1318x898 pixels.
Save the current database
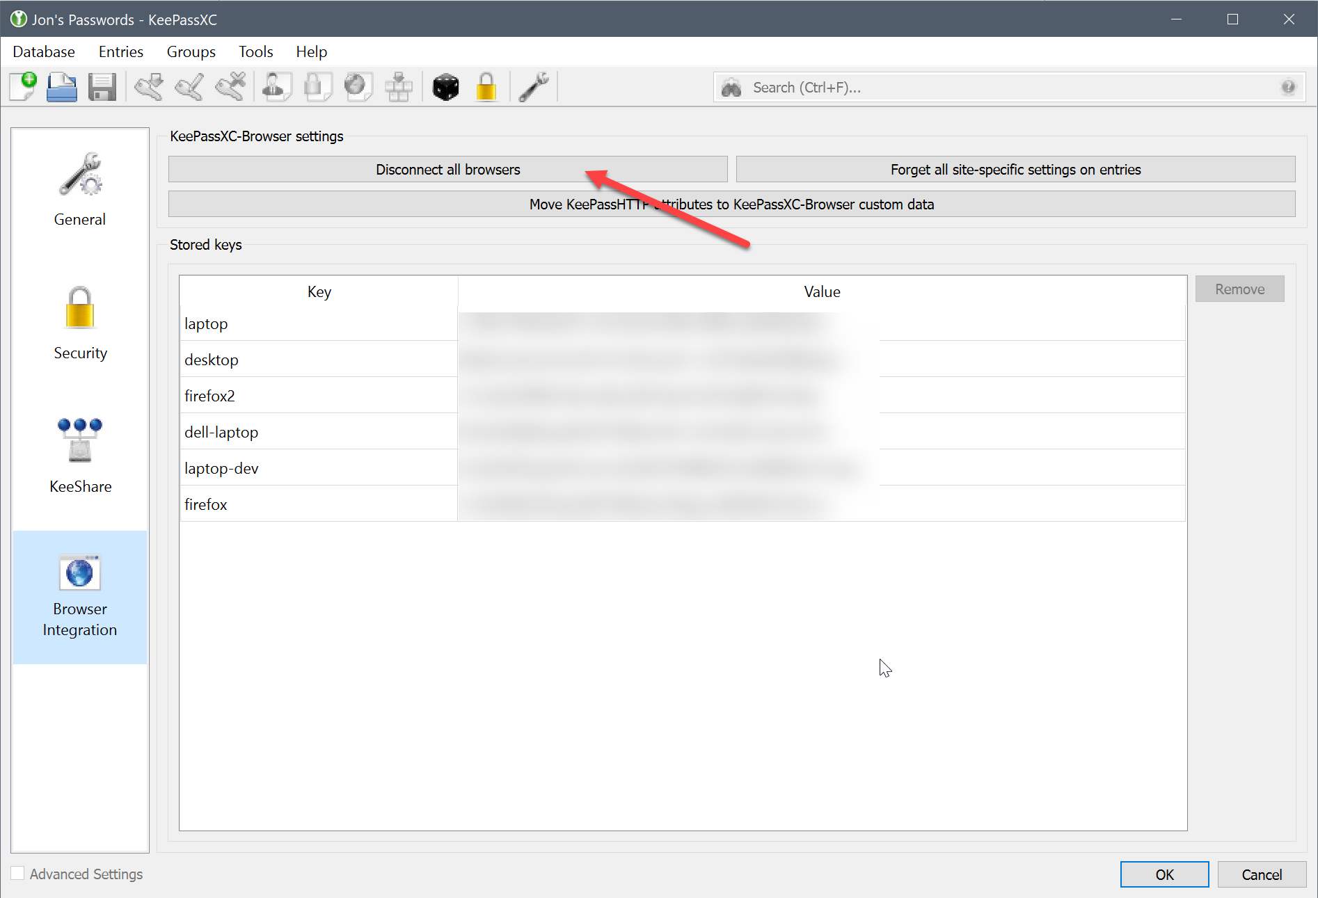[102, 86]
